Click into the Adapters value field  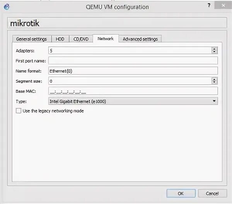coord(130,51)
